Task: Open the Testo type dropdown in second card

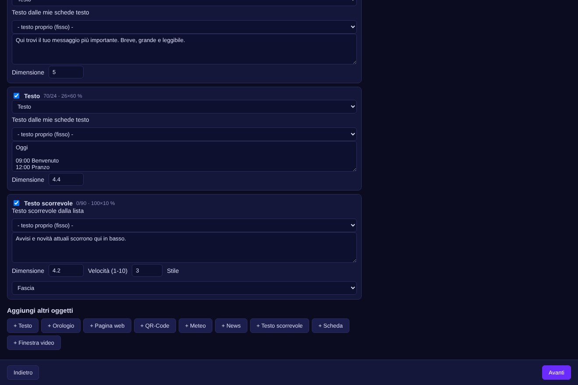Action: point(184,106)
